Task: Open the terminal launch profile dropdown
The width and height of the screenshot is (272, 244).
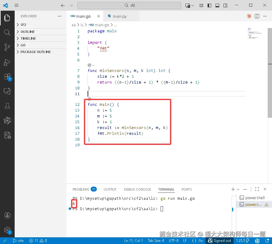Action: tap(238, 189)
